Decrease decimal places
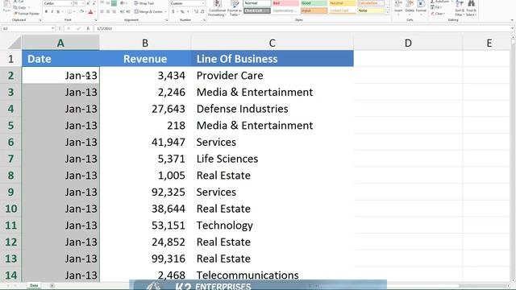516x290 pixels. coord(202,11)
